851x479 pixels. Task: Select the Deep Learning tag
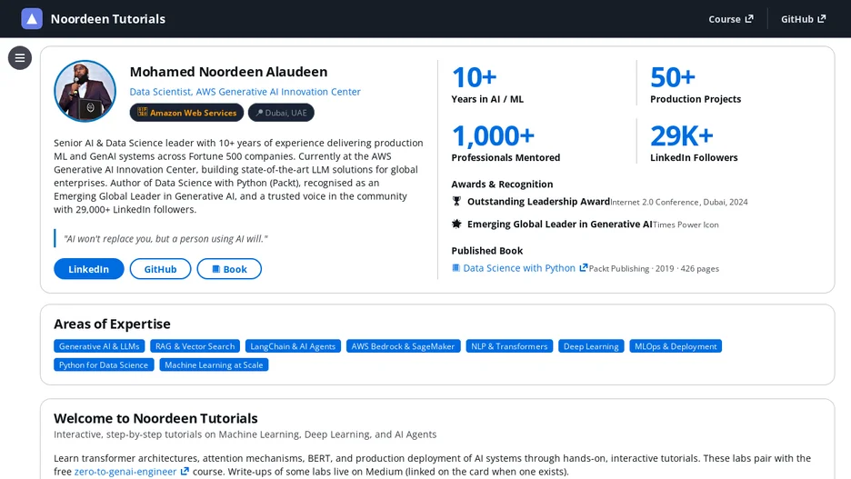tap(591, 346)
